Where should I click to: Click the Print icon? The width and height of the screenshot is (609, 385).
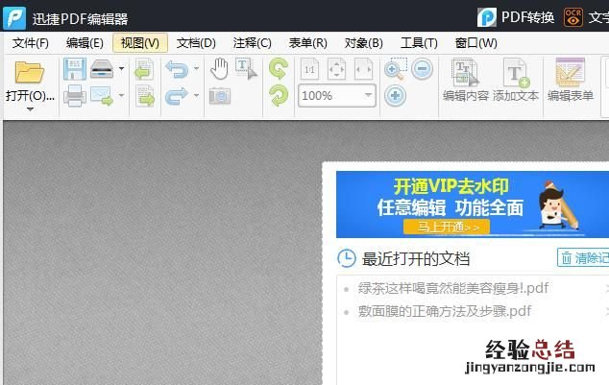(x=75, y=95)
